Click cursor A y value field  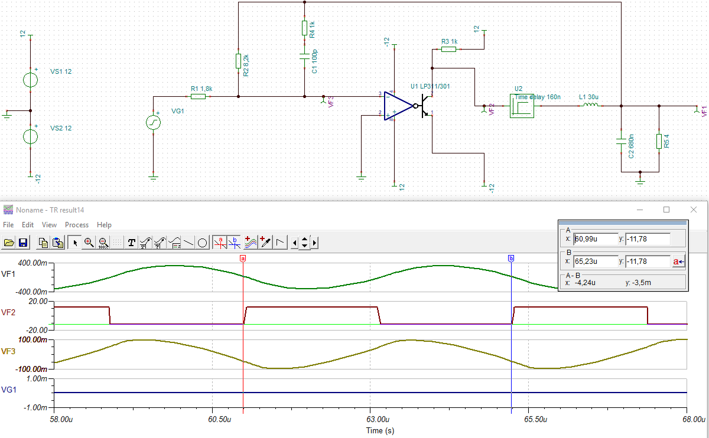[x=648, y=239]
